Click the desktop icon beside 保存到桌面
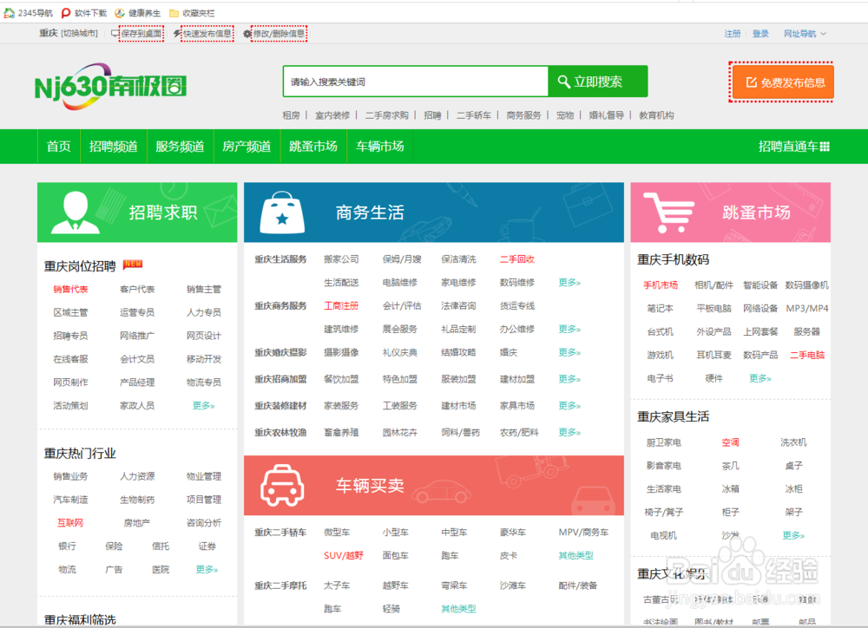868x628 pixels. click(x=113, y=31)
